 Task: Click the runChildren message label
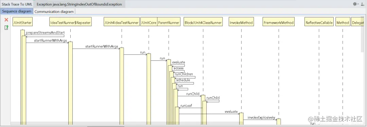184,74
